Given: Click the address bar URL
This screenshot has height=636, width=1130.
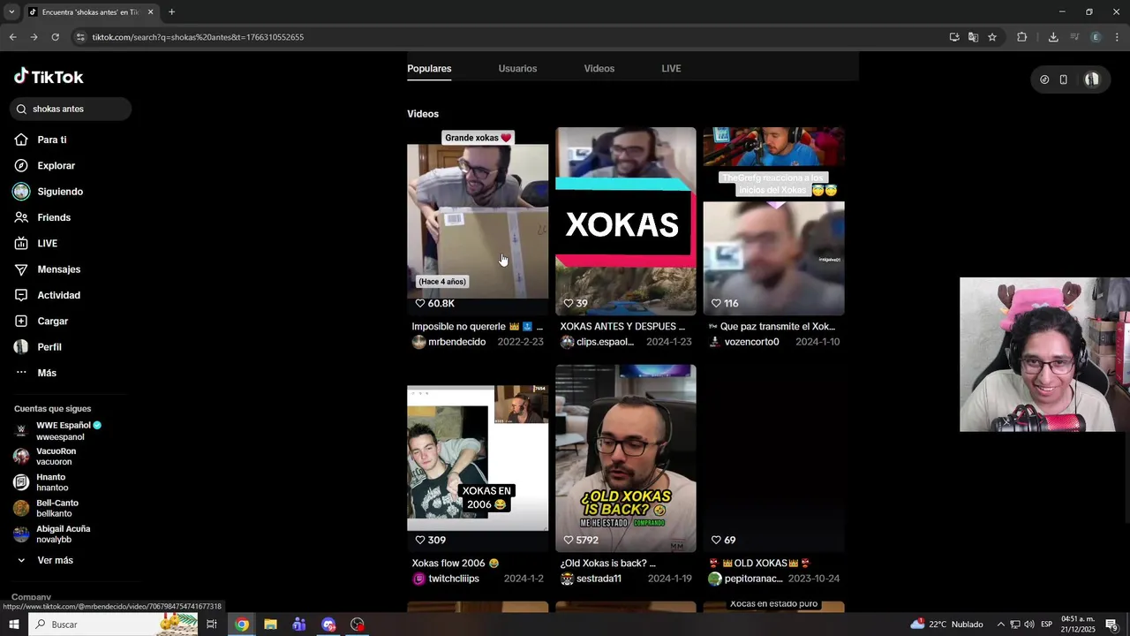Looking at the screenshot, I should click(198, 37).
